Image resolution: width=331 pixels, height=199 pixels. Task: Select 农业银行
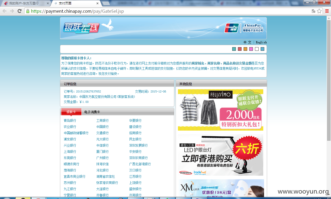point(70,127)
